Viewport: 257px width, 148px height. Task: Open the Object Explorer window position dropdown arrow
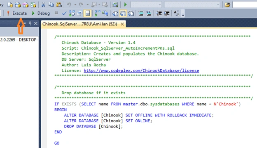[x=25, y=23]
